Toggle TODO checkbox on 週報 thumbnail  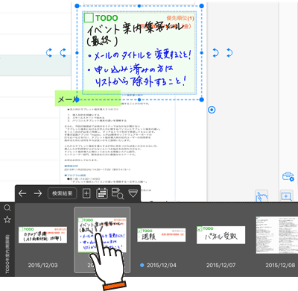coord(139,231)
